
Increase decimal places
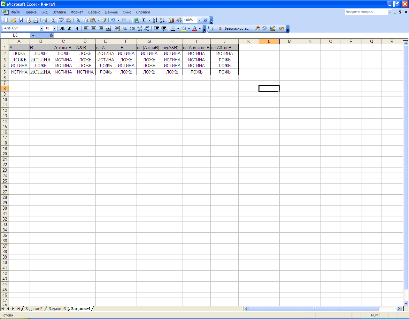tap(140, 28)
